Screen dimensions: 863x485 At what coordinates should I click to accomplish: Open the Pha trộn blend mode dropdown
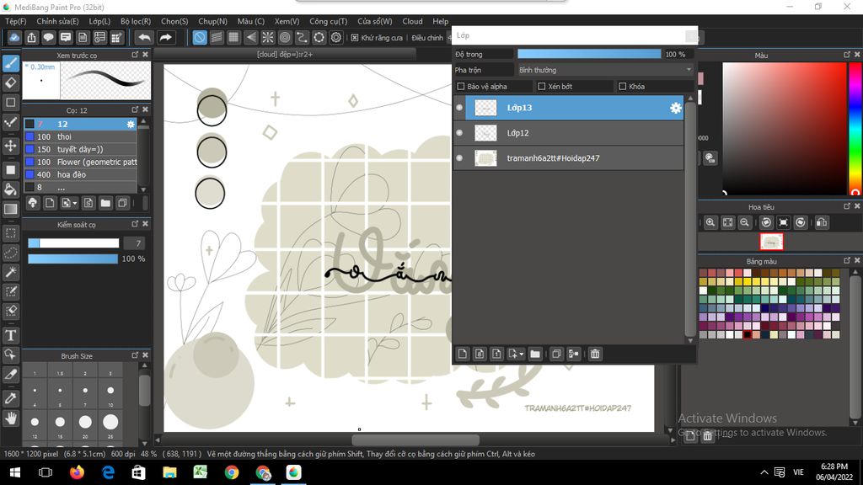pyautogui.click(x=604, y=70)
